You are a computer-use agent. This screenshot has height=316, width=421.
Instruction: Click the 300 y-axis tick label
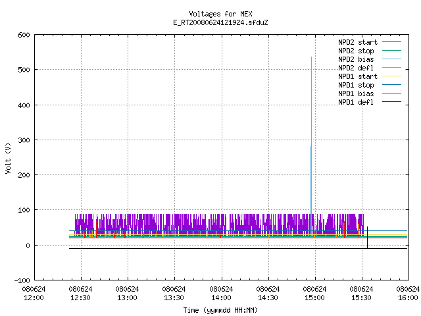[24, 140]
